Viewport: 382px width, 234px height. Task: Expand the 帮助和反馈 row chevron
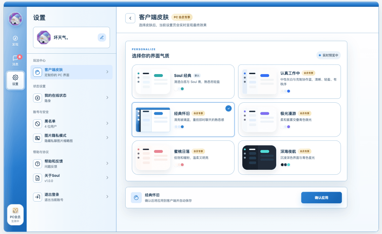pyautogui.click(x=107, y=163)
